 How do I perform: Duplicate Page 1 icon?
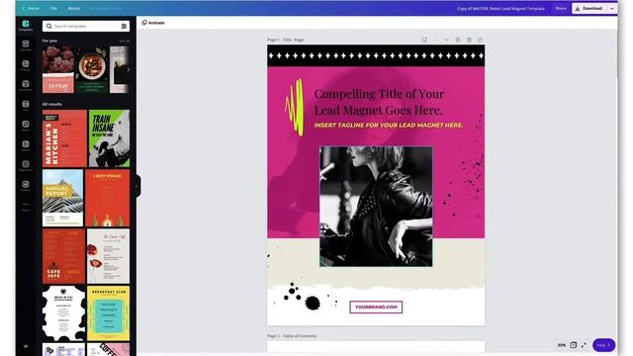pyautogui.click(x=458, y=40)
